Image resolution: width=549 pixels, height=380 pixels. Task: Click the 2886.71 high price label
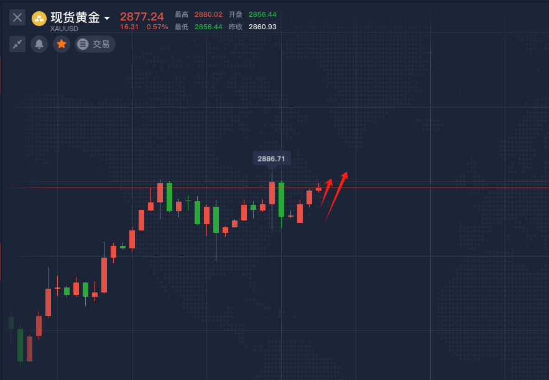pos(272,158)
